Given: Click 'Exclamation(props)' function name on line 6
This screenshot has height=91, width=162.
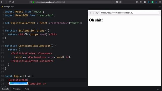Looking at the screenshot, I should click(32, 31).
